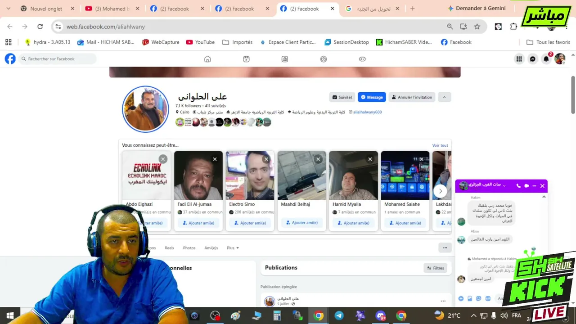Open the Windows Start menu
The height and width of the screenshot is (324, 576).
(x=10, y=315)
